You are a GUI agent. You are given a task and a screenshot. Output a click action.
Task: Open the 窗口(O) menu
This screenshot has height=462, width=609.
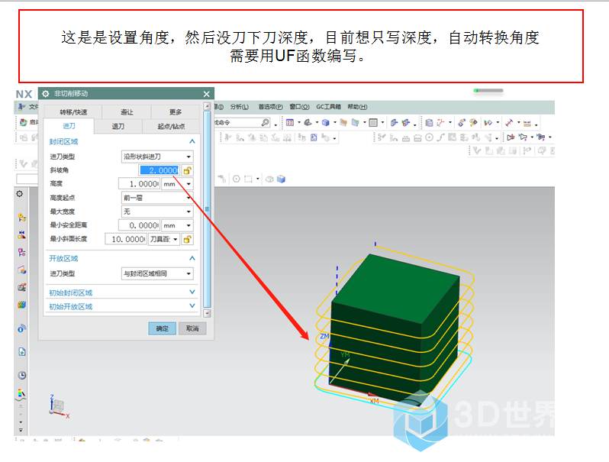point(299,106)
